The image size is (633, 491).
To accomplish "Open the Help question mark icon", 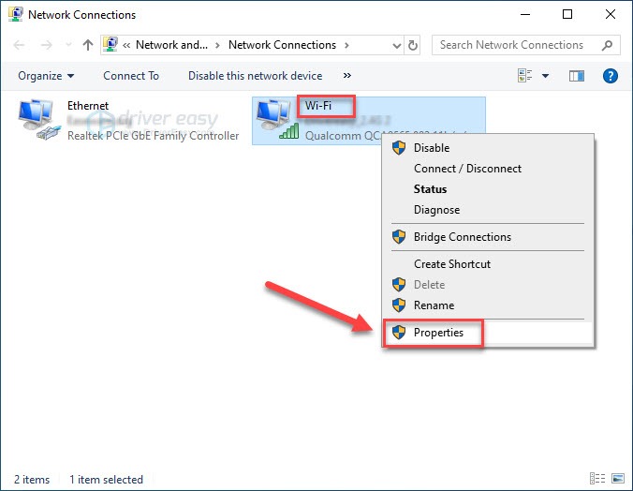I will coord(611,76).
